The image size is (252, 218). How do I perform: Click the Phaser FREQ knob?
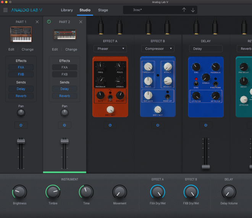coord(100,66)
